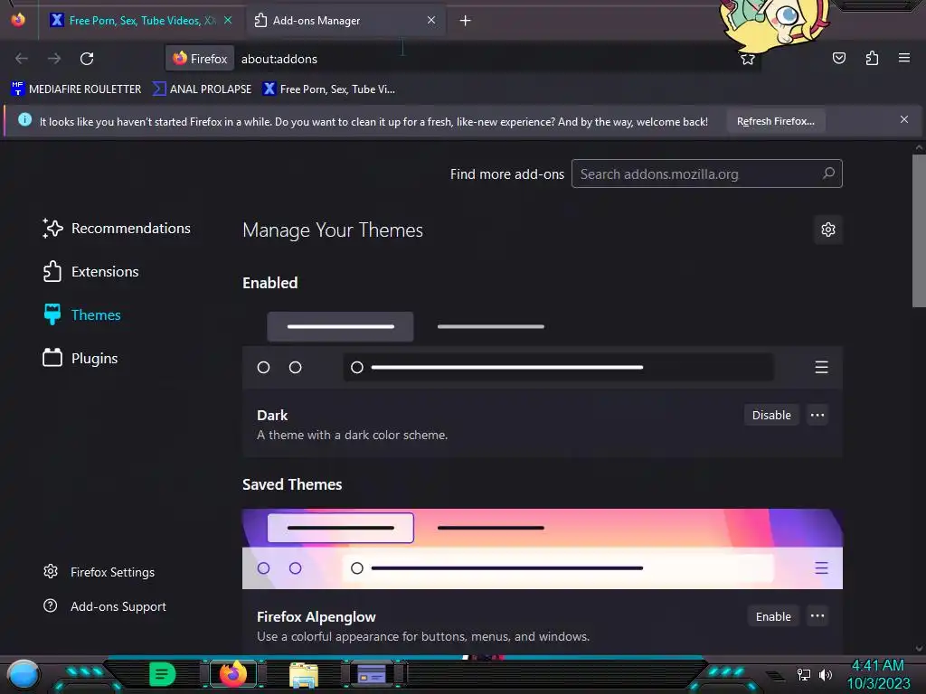Bookmark this page with the star icon
Viewport: 926px width, 694px height.
[748, 59]
